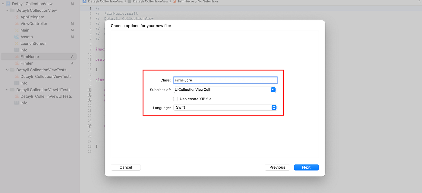Screen dimensions: 422x193
Task: Collapse the Detayli CollectionViewTests group
Action: click(7, 70)
